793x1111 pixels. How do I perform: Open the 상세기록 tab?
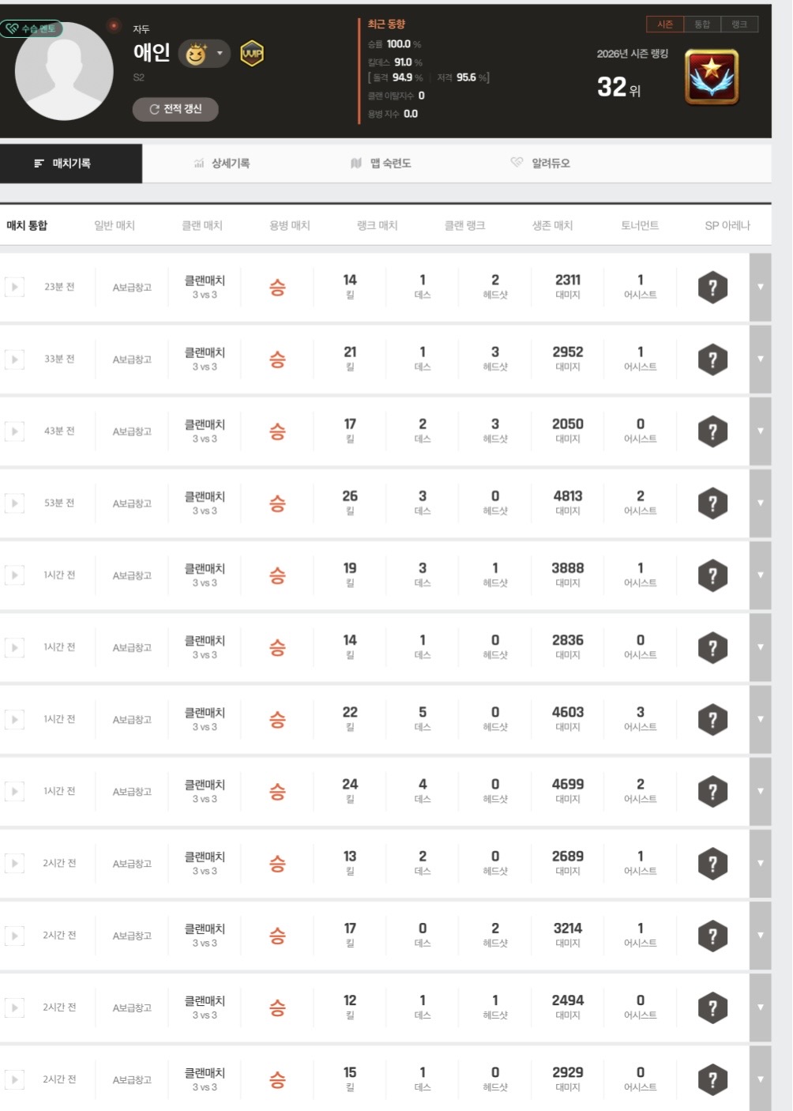pyautogui.click(x=222, y=164)
